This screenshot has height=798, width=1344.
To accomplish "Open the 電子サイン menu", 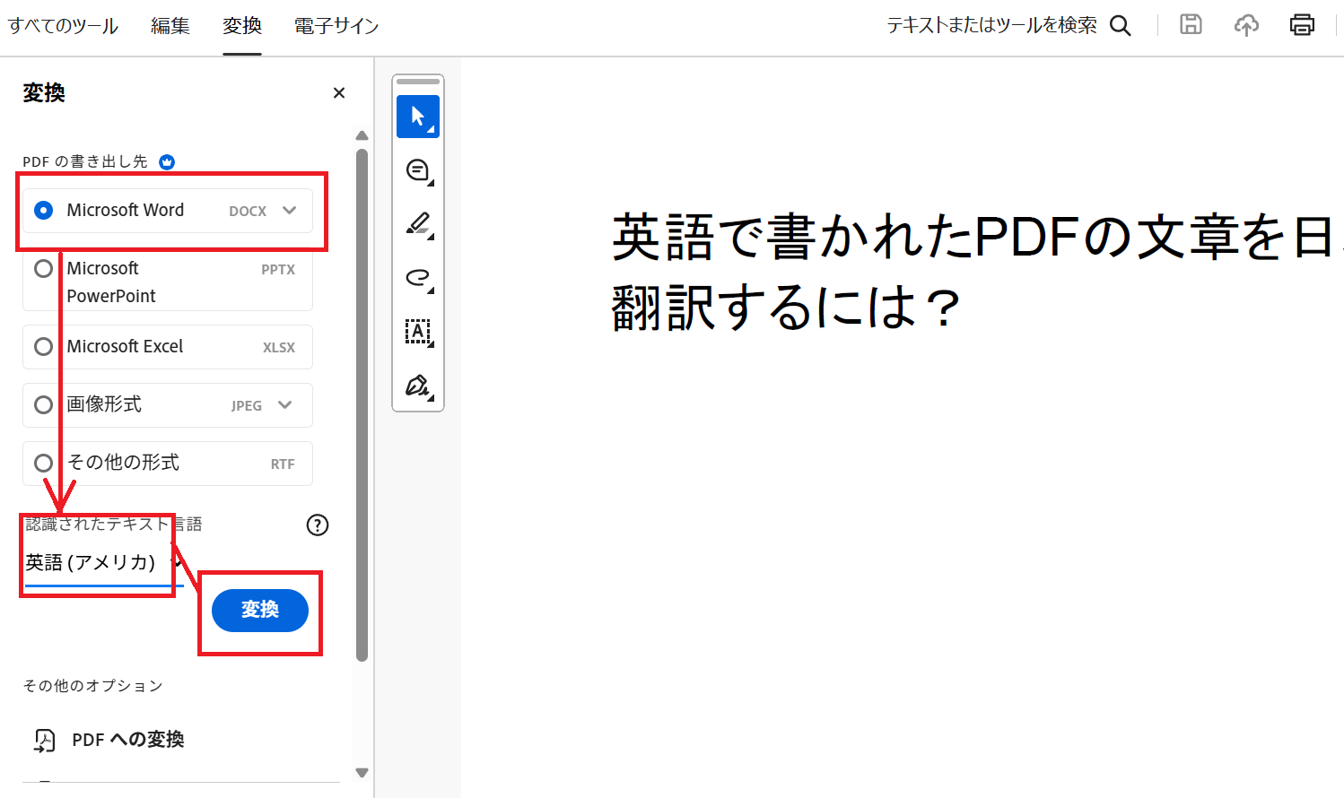I will coord(335,25).
